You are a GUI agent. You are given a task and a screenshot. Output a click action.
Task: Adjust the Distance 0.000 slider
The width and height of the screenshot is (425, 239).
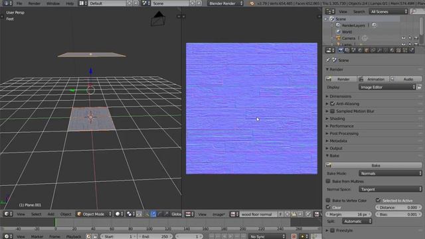[398, 207]
